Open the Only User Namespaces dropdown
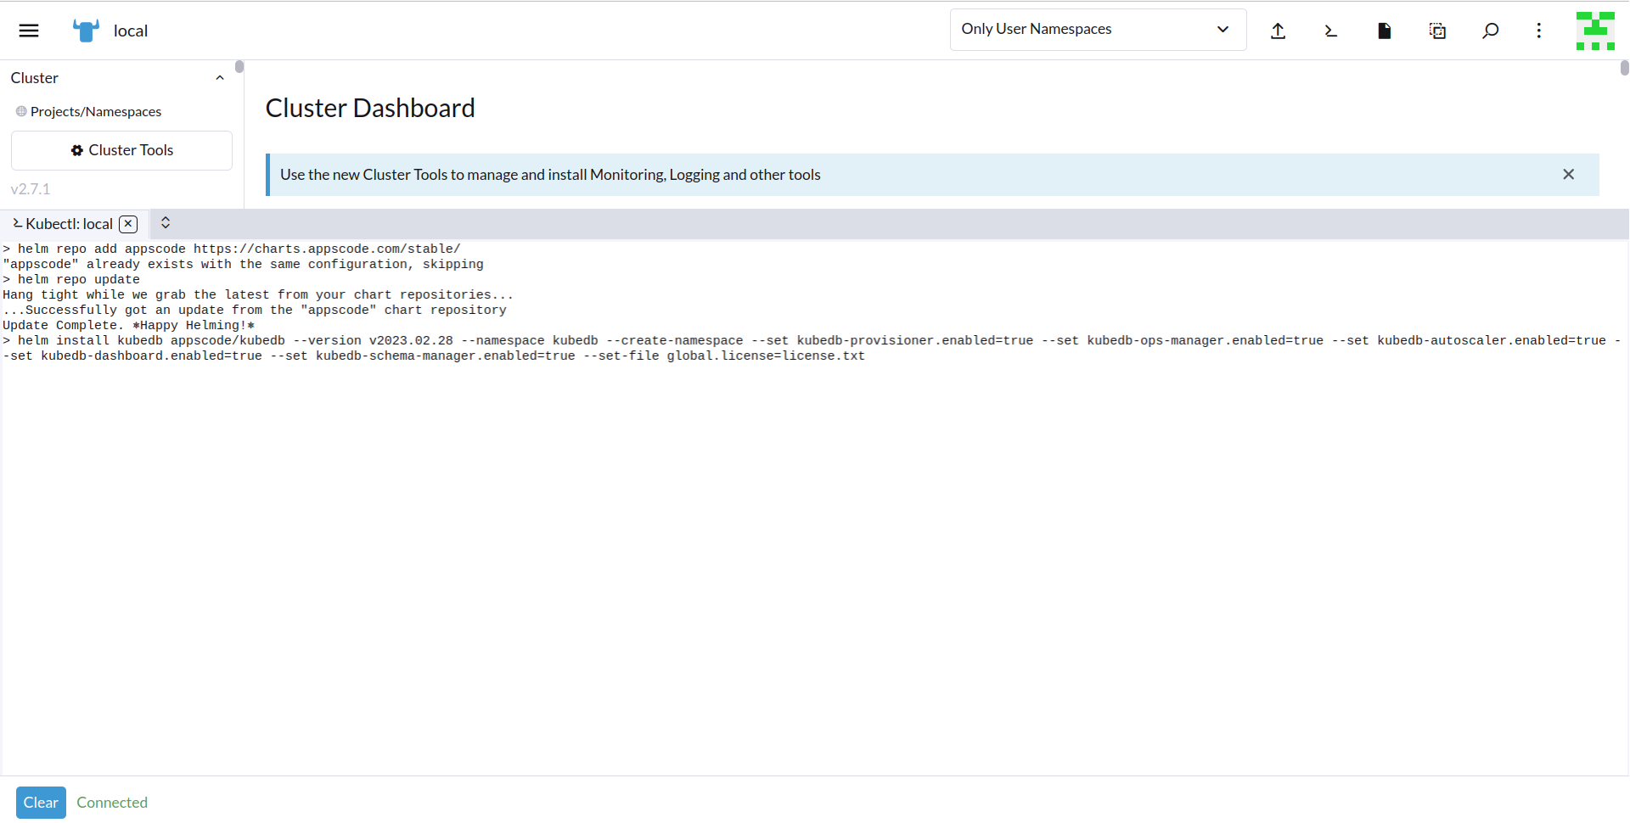This screenshot has height=823, width=1630. [1097, 30]
